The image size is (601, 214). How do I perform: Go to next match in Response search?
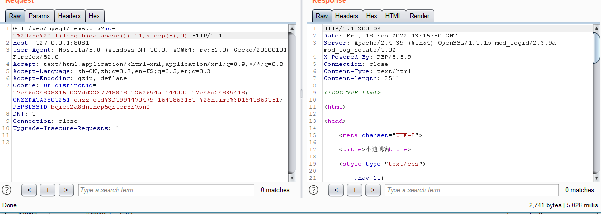373,190
